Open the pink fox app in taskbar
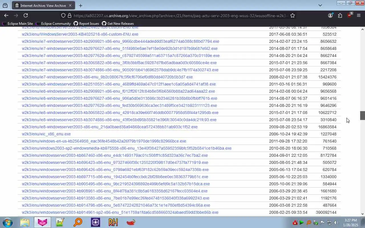 [x=42, y=222]
